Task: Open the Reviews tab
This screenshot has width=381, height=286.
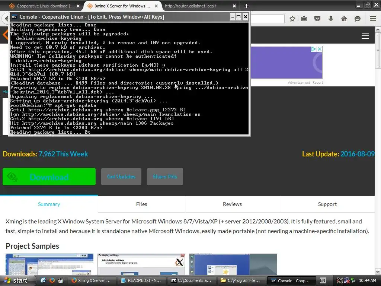Action: pos(232,204)
